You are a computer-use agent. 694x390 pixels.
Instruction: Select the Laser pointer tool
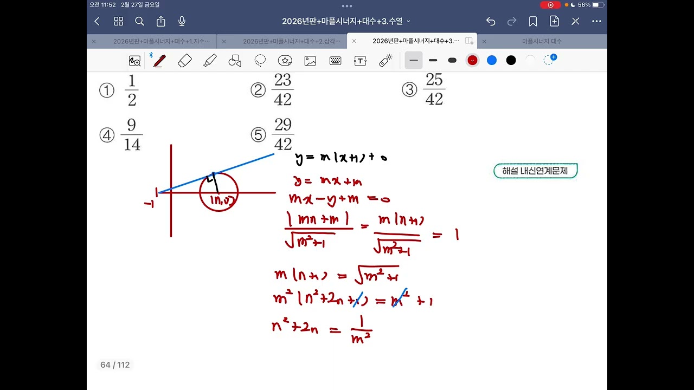(385, 61)
